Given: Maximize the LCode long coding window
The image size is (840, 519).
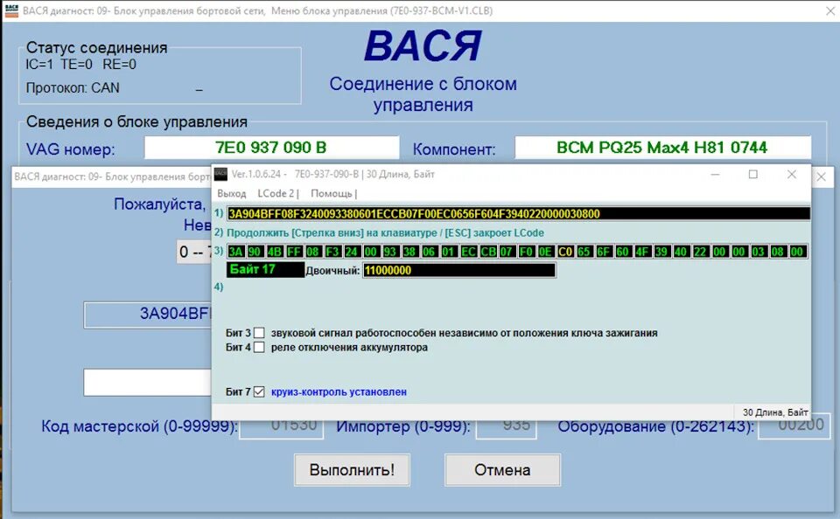Looking at the screenshot, I should (x=753, y=175).
